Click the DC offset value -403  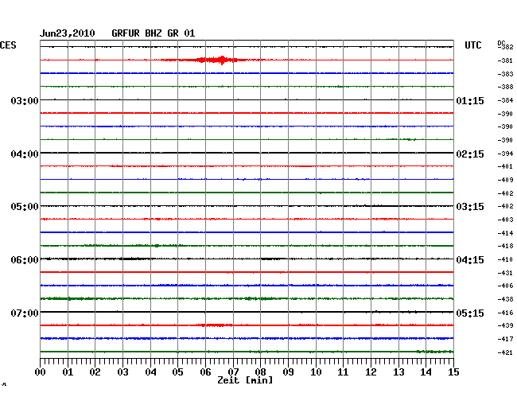(505, 220)
